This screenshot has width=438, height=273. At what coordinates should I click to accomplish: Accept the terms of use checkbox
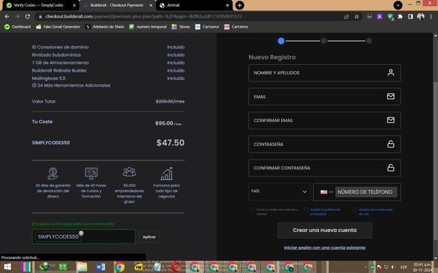(355, 210)
